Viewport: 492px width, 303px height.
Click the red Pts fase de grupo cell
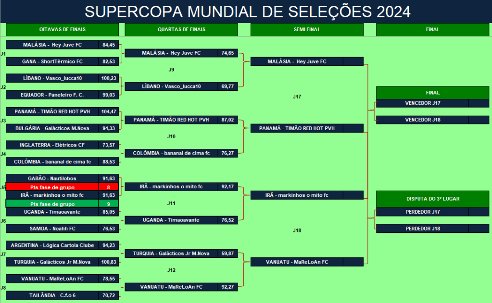[x=52, y=187]
